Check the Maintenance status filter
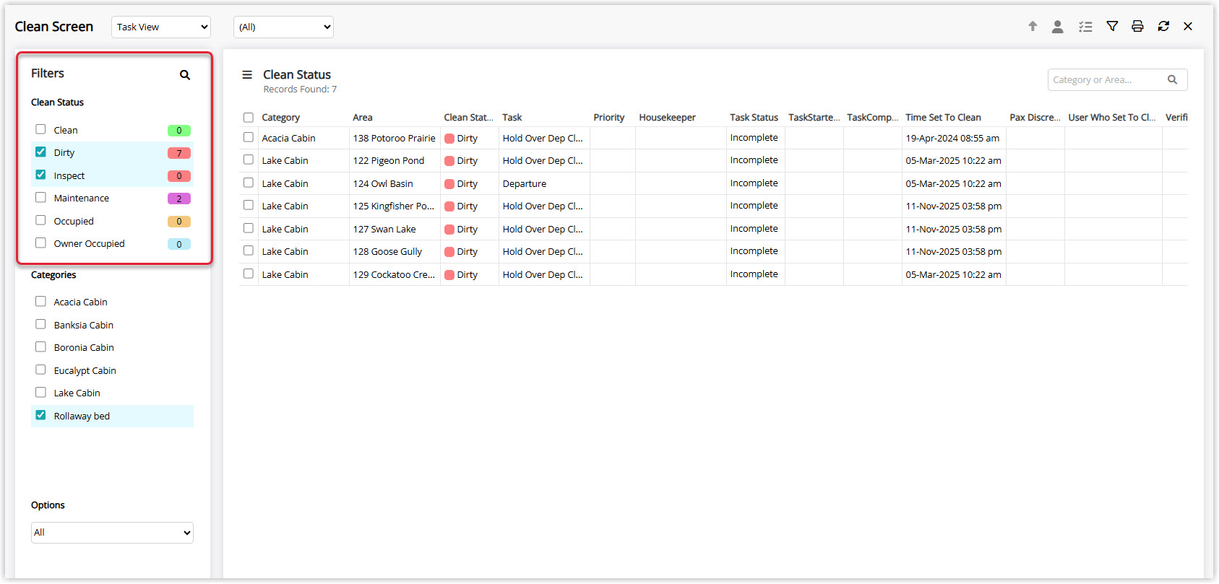This screenshot has width=1219, height=584. click(x=40, y=197)
